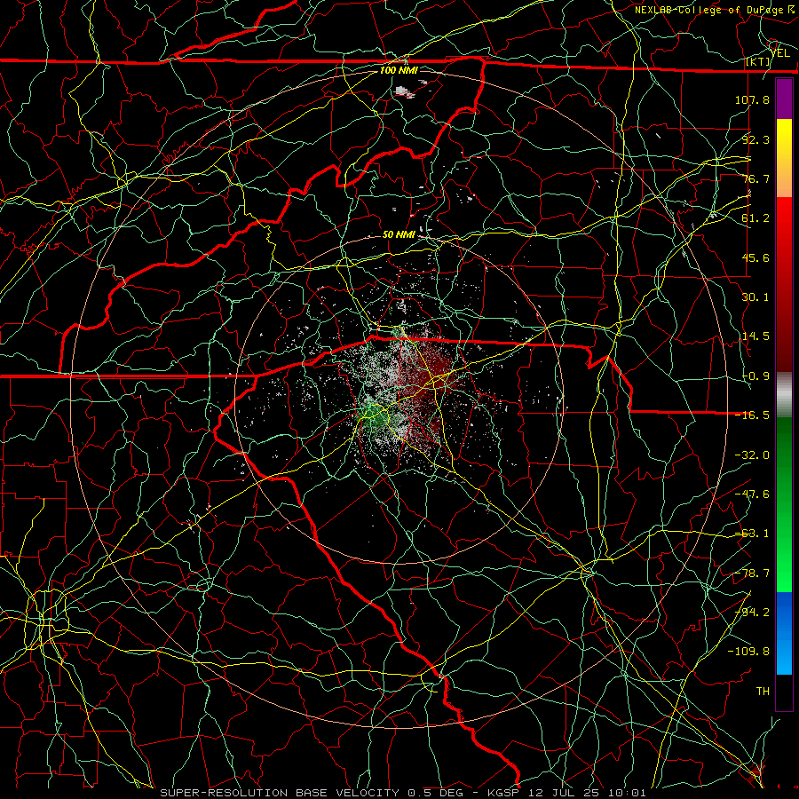
Task: Click the [KT] units label
Action: click(758, 61)
